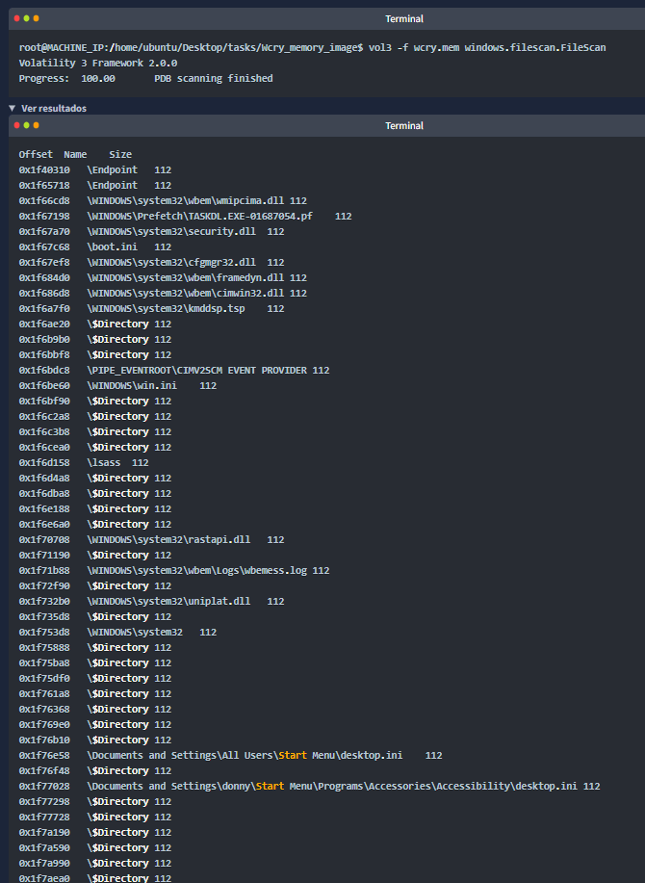Collapse the Ver resultados disclosure triangle
The width and height of the screenshot is (645, 883).
(13, 108)
